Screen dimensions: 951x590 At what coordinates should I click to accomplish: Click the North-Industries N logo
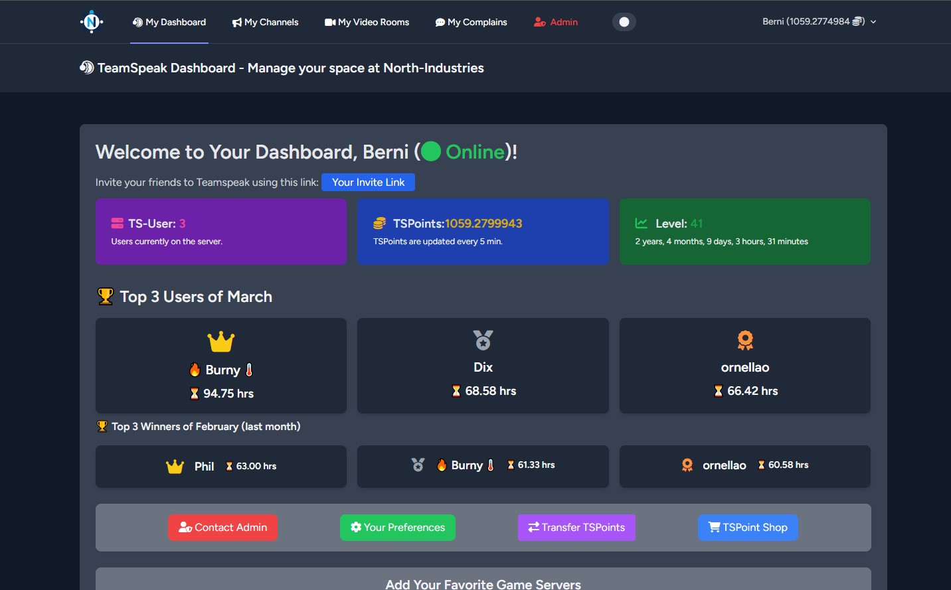coord(92,22)
